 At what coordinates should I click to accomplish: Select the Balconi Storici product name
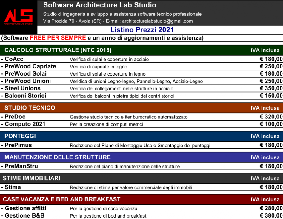pyautogui.click(x=25, y=96)
